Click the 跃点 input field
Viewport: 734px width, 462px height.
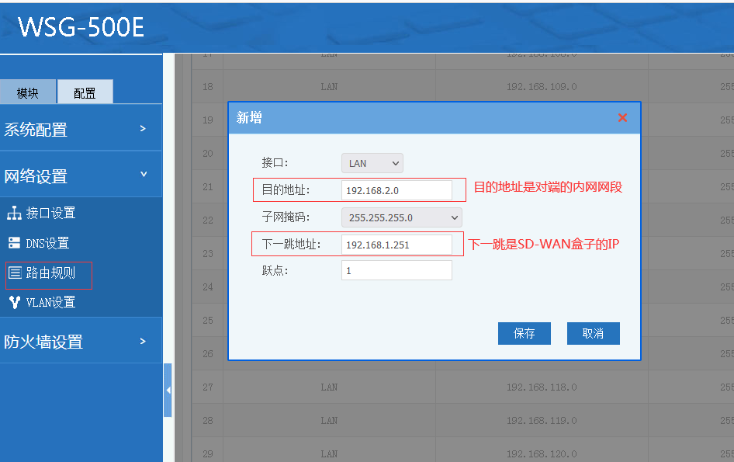coord(396,270)
